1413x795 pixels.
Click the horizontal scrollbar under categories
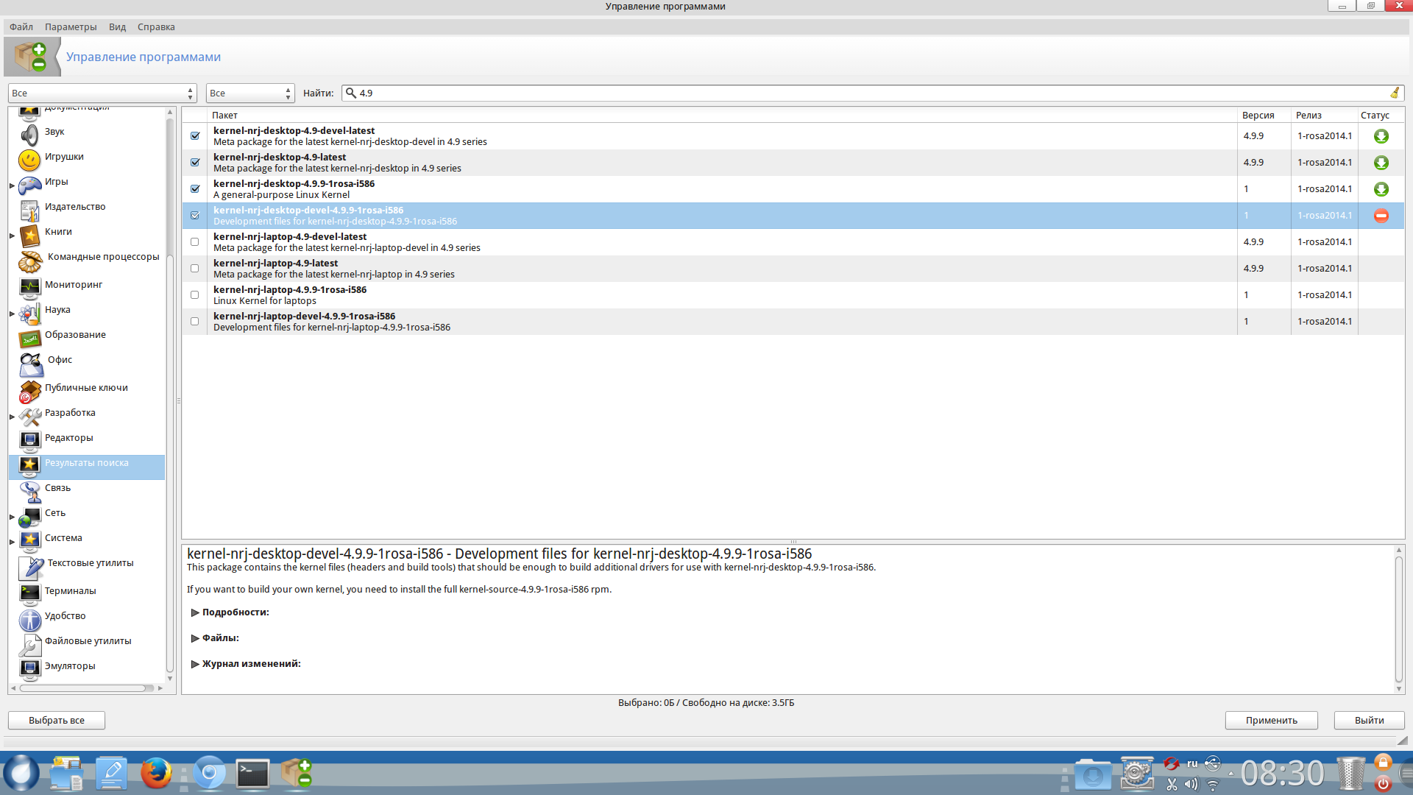[82, 688]
